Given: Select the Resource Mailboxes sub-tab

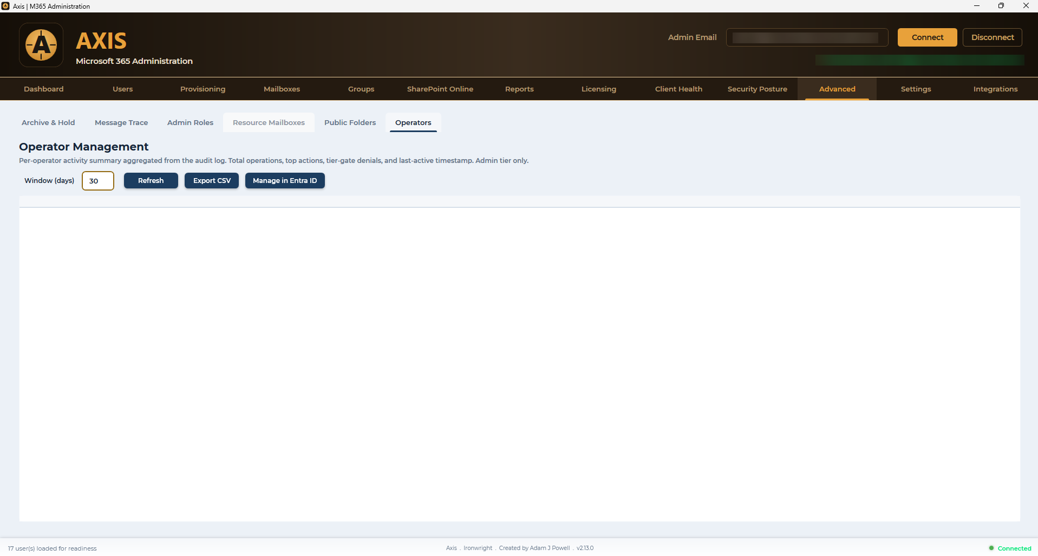Looking at the screenshot, I should [269, 122].
